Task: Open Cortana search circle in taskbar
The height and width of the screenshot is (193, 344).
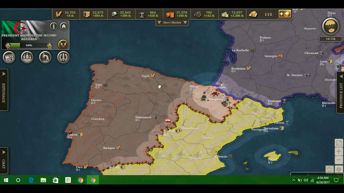Action: pos(18,180)
